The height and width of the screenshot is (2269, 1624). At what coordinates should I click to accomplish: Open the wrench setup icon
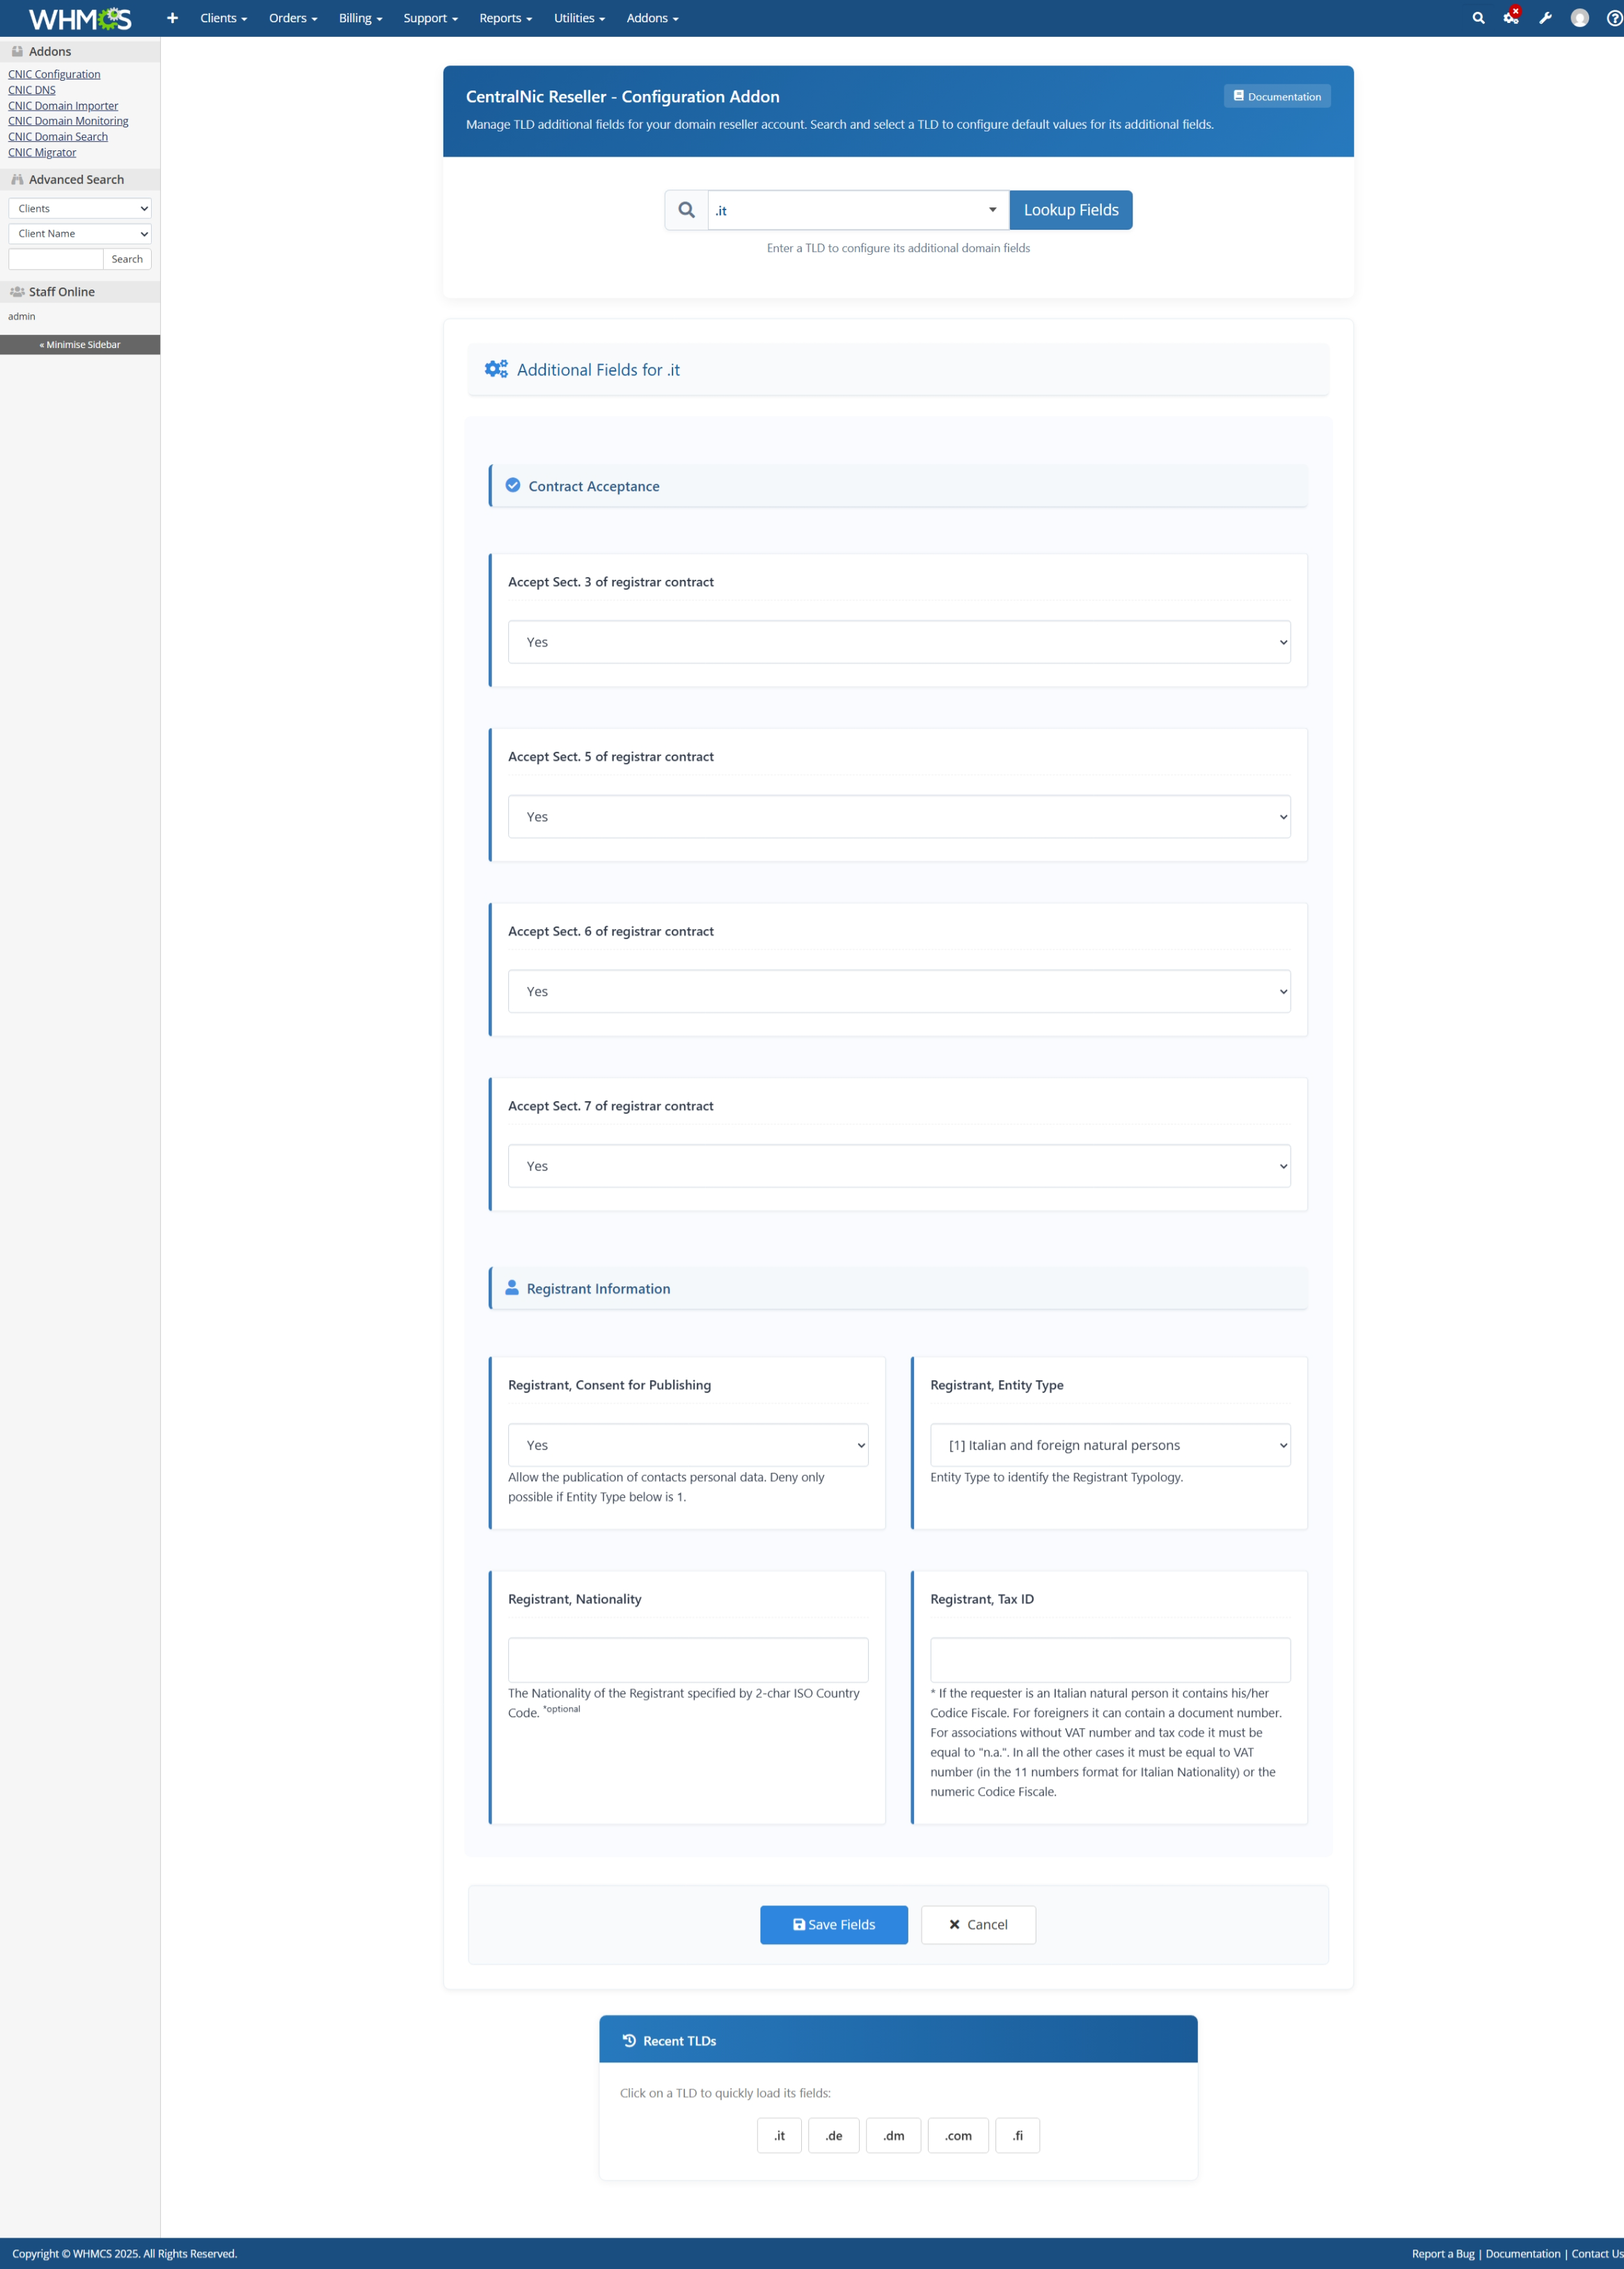(x=1545, y=18)
